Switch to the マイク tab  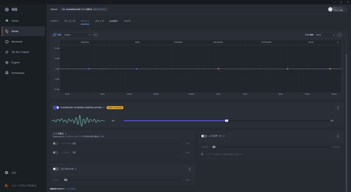(x=127, y=21)
